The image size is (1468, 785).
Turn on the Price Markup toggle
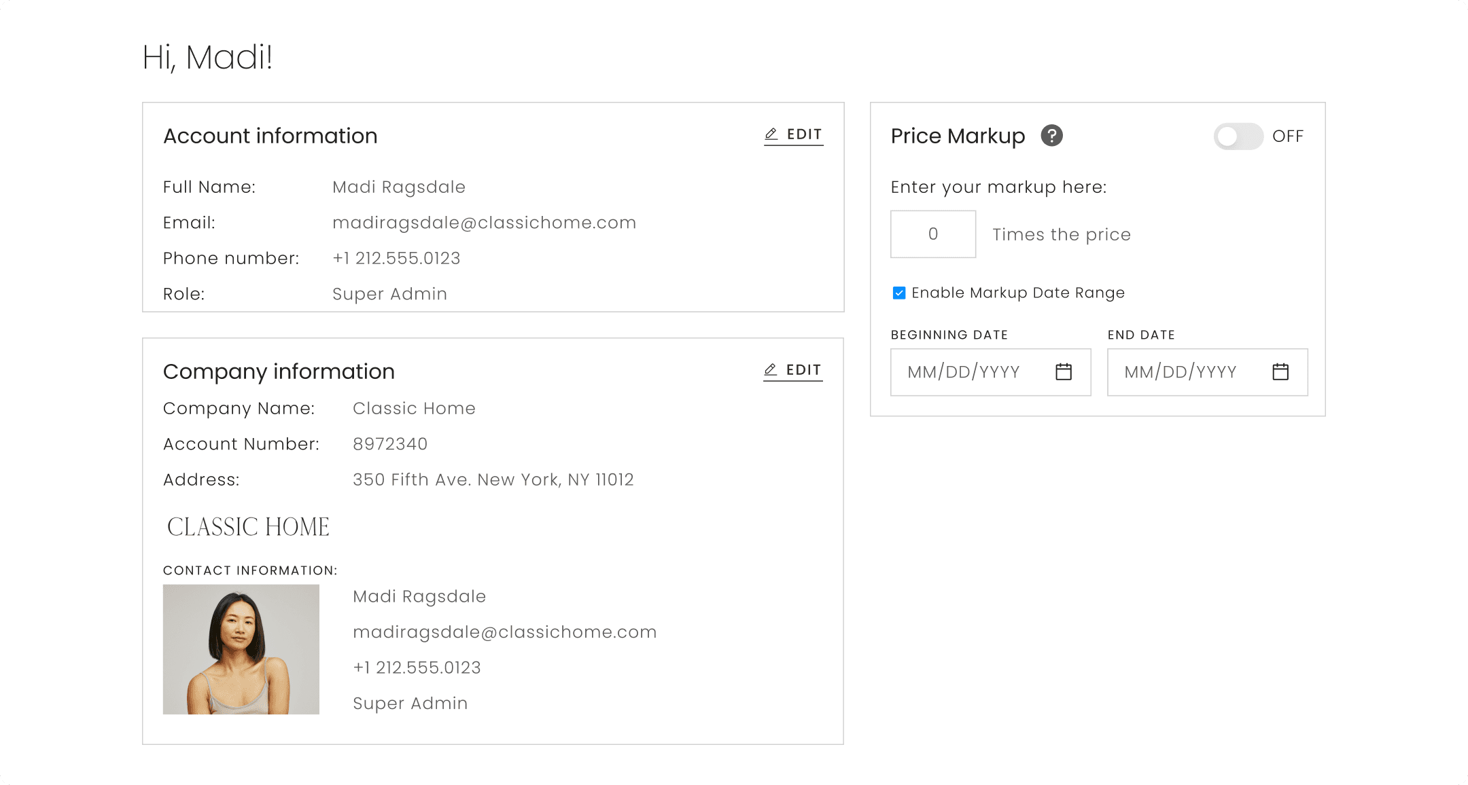[1238, 136]
